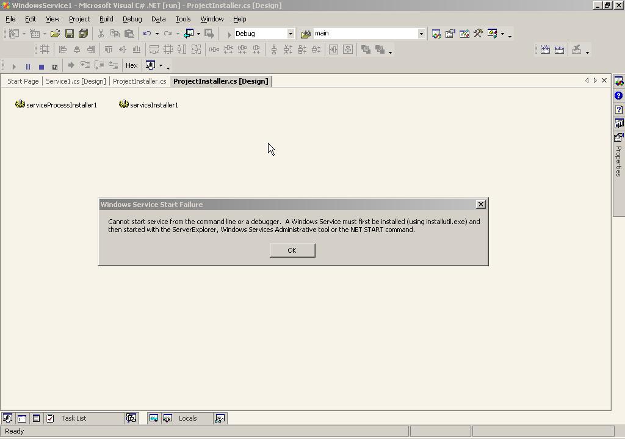The width and height of the screenshot is (625, 439).
Task: Open the Help question mark sidebar icon
Action: point(619,96)
